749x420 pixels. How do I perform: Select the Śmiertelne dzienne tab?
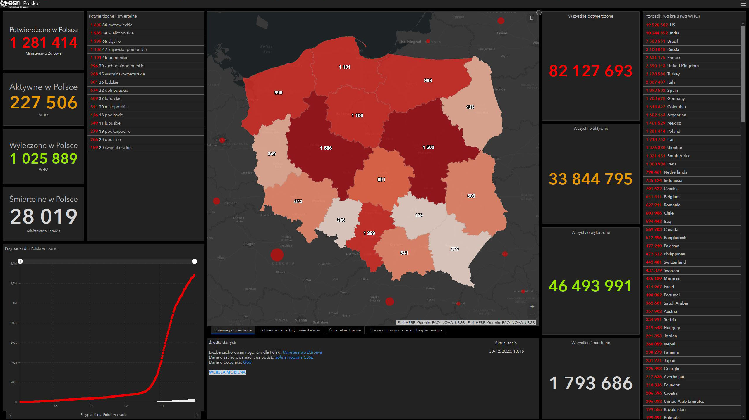click(x=345, y=330)
